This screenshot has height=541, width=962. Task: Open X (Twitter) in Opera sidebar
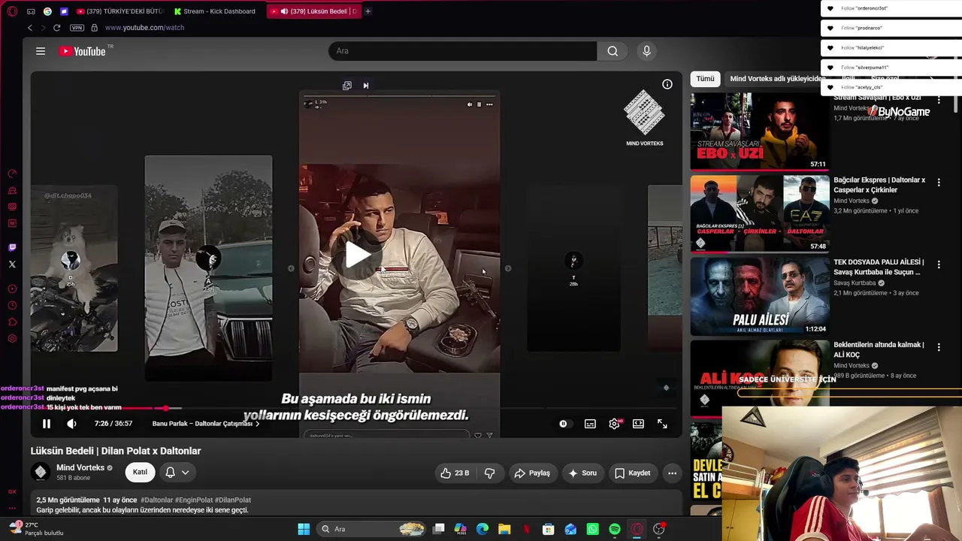[12, 264]
